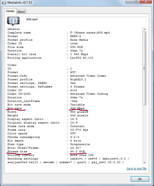Click the MediaInfo film reel icon
The width and height of the screenshot is (154, 186).
[13, 21]
